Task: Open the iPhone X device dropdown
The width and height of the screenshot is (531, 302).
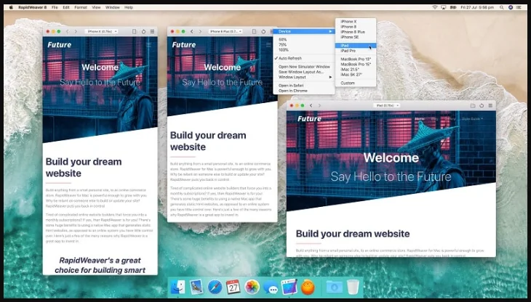Action: pyautogui.click(x=103, y=31)
